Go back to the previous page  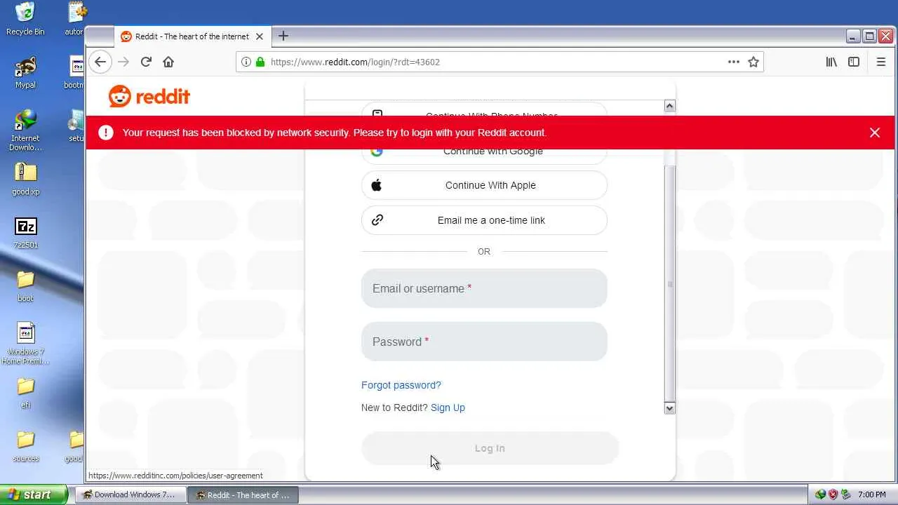pos(100,62)
